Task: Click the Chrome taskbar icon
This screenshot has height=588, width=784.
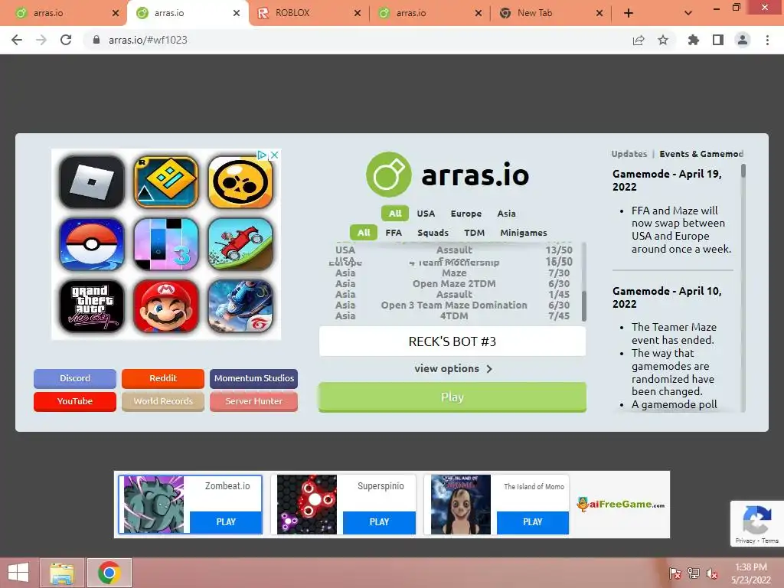Action: click(x=109, y=573)
